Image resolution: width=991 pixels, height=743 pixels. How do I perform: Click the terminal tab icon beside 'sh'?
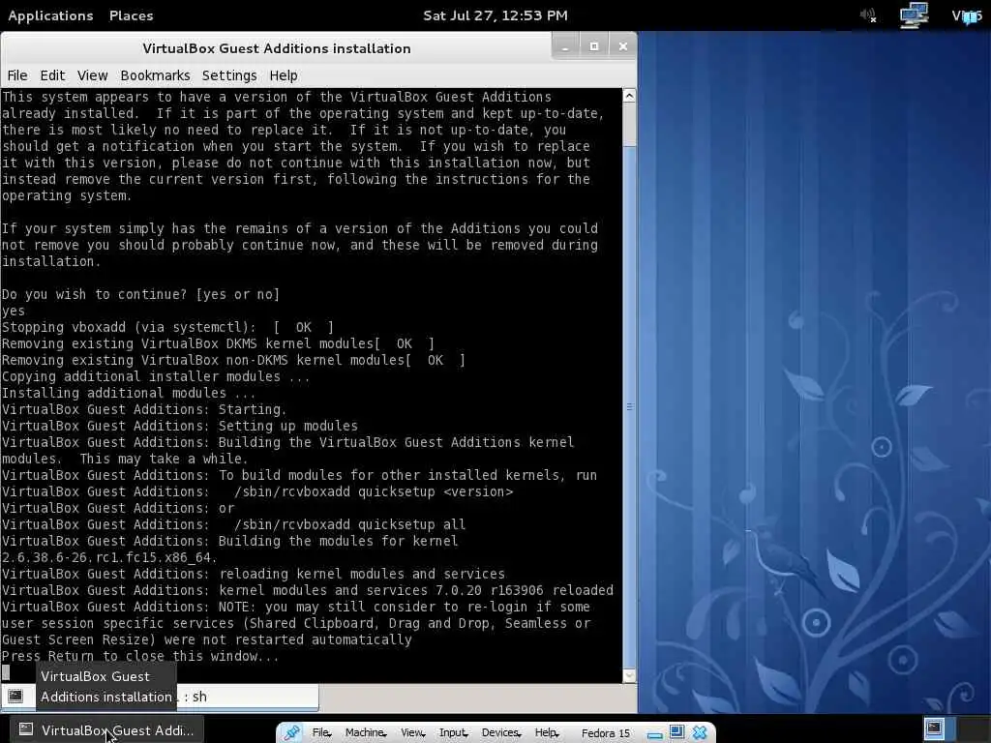tap(15, 697)
